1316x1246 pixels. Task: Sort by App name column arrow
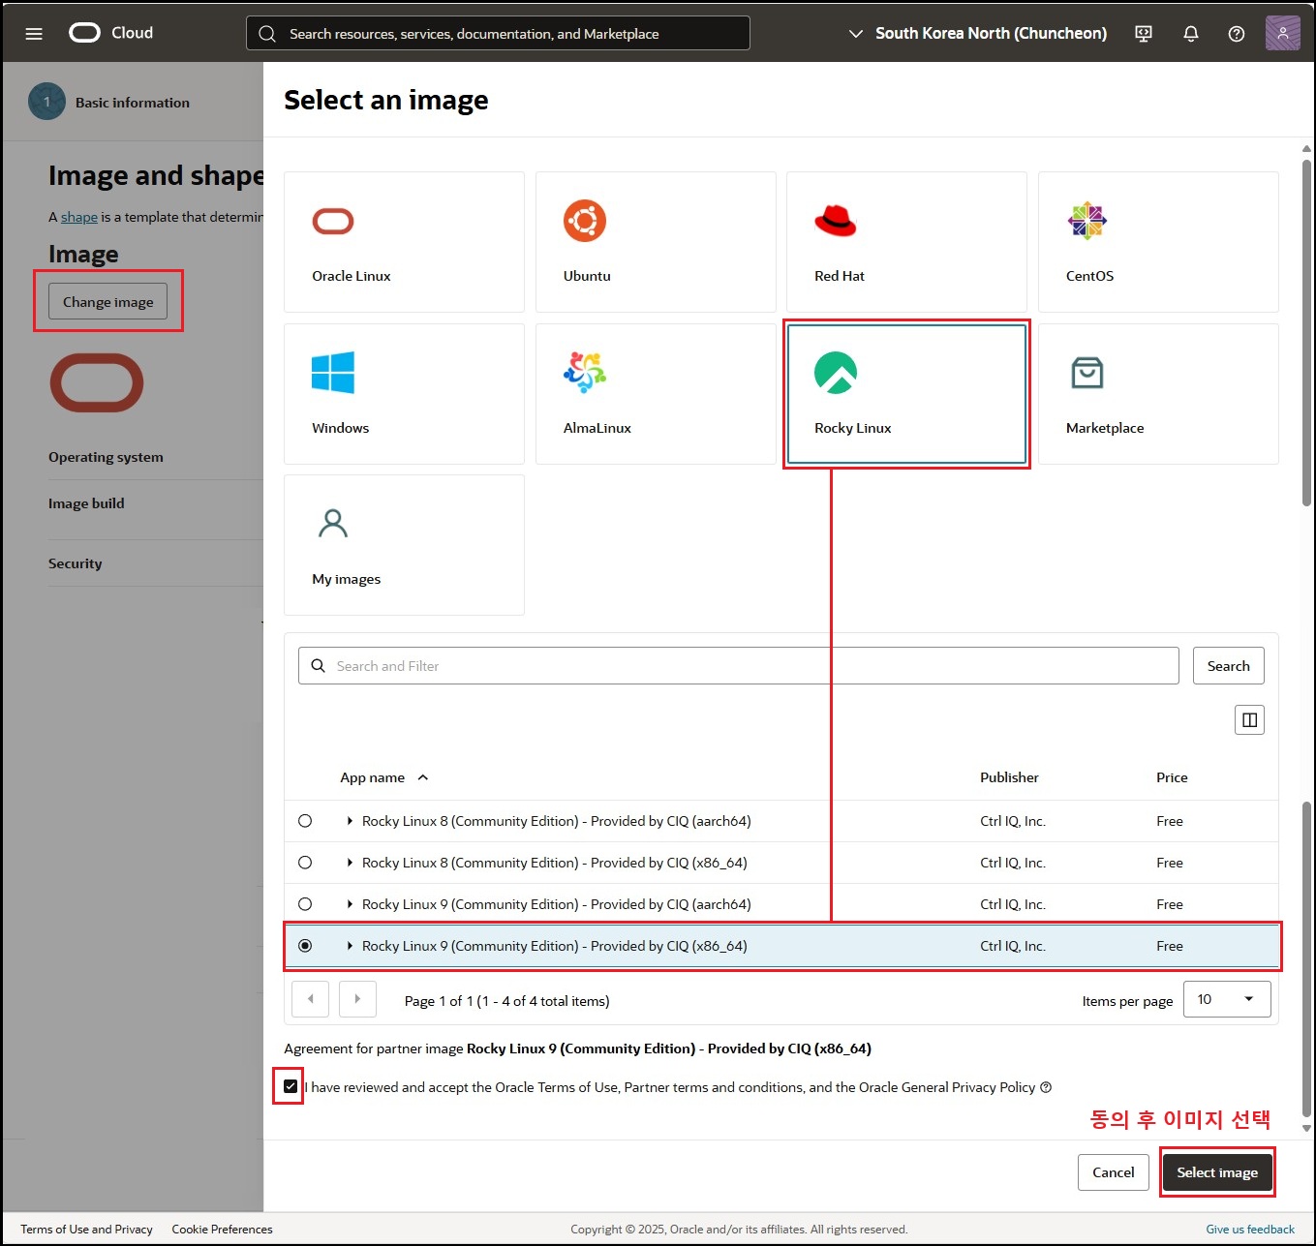coord(423,777)
